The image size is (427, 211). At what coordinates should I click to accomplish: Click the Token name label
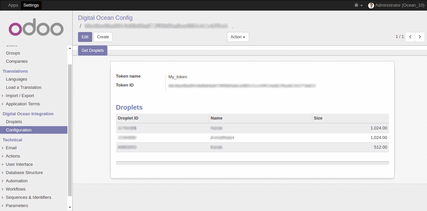tap(128, 76)
